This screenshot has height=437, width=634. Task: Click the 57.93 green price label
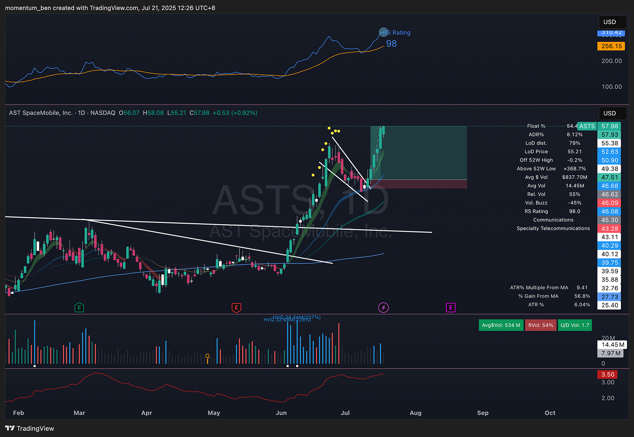[x=610, y=134]
